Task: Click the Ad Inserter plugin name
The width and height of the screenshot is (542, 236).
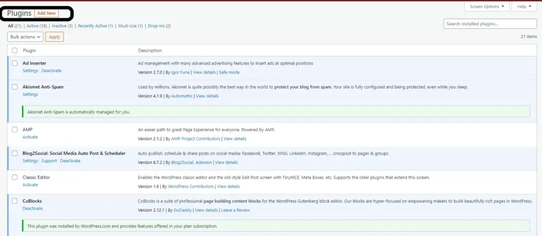Action: point(34,63)
